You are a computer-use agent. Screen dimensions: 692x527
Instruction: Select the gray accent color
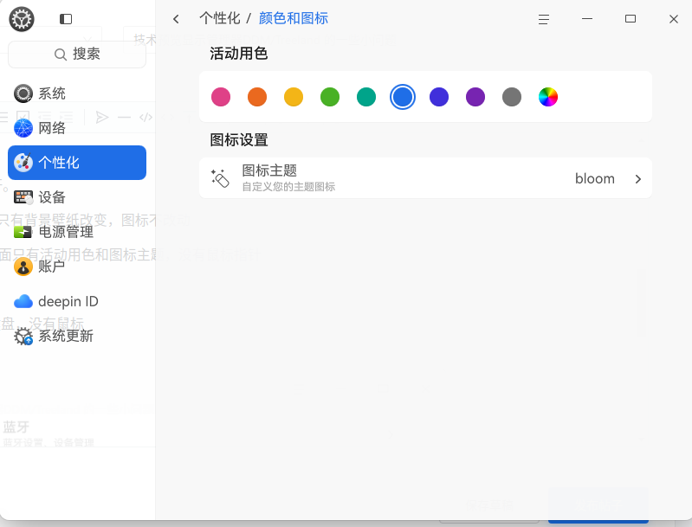click(512, 97)
